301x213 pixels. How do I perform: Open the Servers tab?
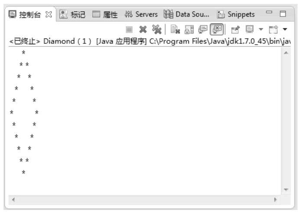[141, 14]
